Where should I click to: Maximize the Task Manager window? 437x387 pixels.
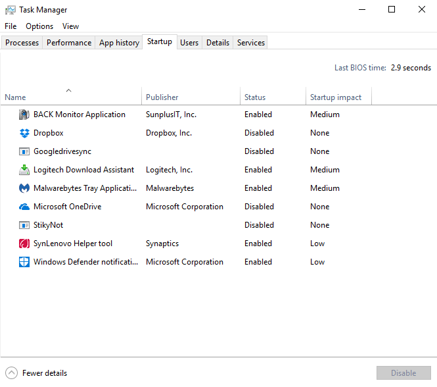pos(392,9)
